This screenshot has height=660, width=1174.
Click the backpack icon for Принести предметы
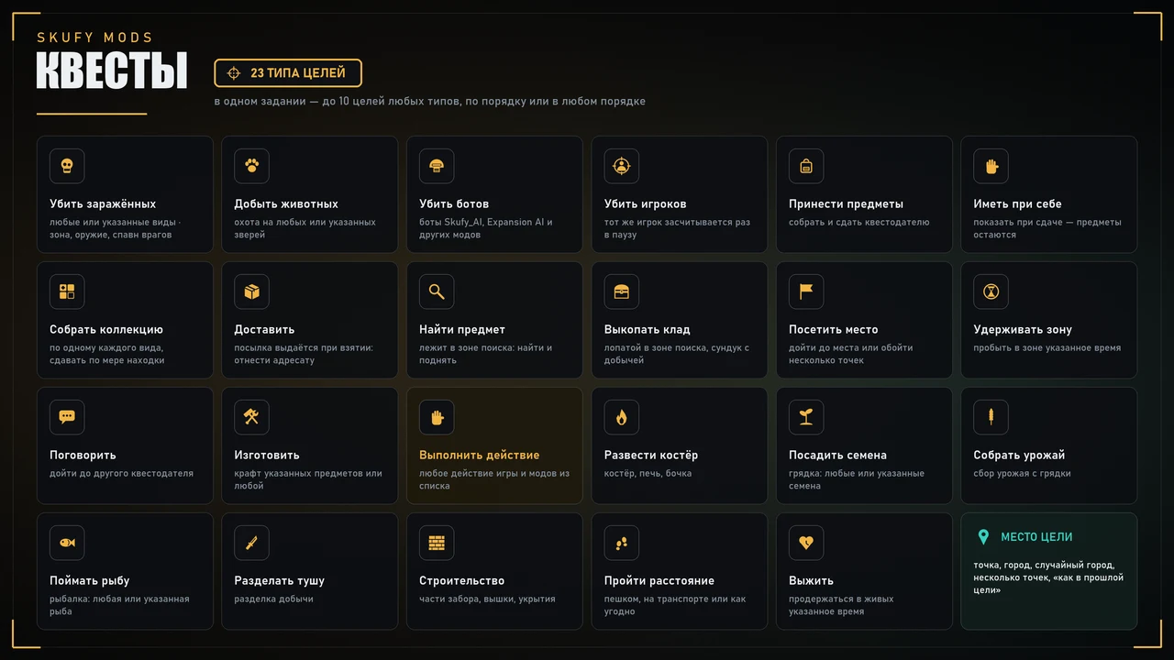[806, 166]
